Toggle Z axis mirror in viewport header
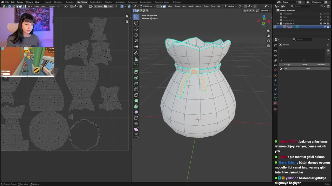This screenshot has width=332, height=186. pos(254,11)
